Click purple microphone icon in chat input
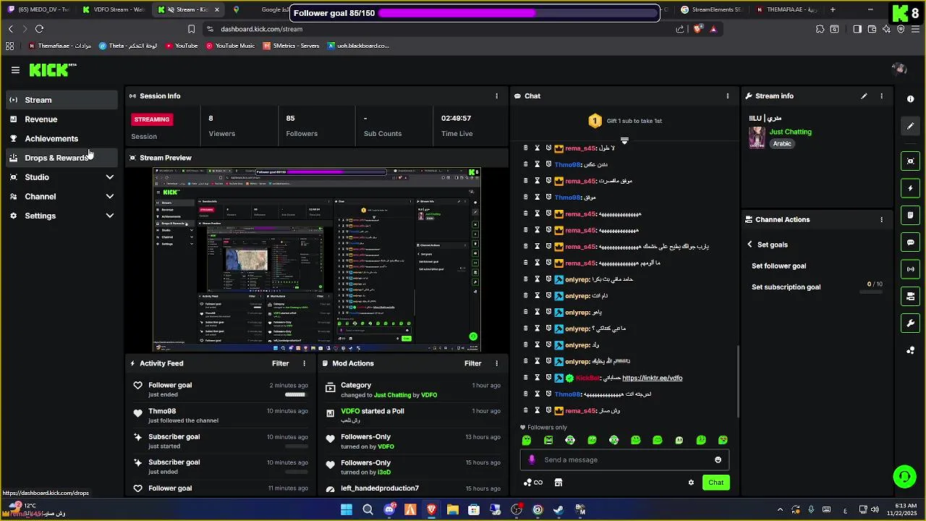This screenshot has width=926, height=521. (532, 459)
